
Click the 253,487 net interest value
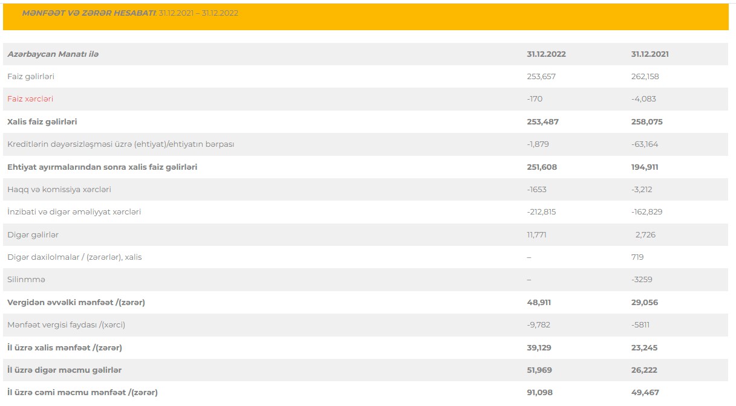[542, 121]
